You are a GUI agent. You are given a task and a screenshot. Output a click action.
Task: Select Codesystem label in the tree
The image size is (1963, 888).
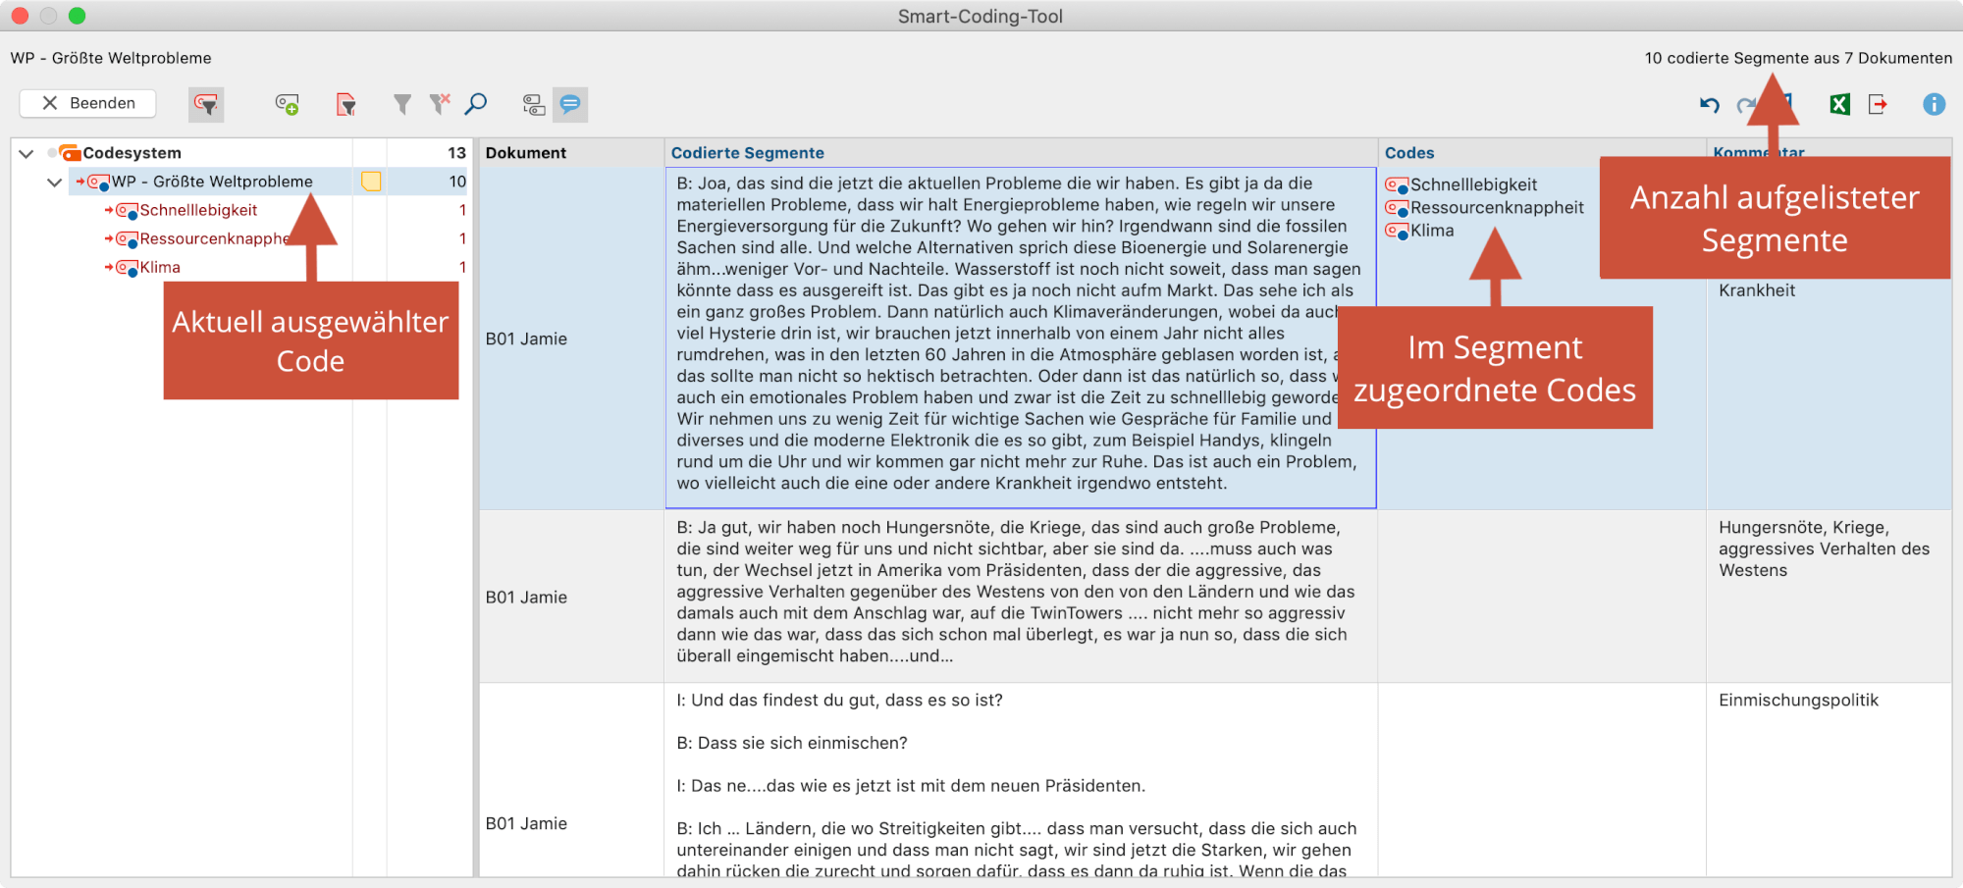pyautogui.click(x=133, y=153)
